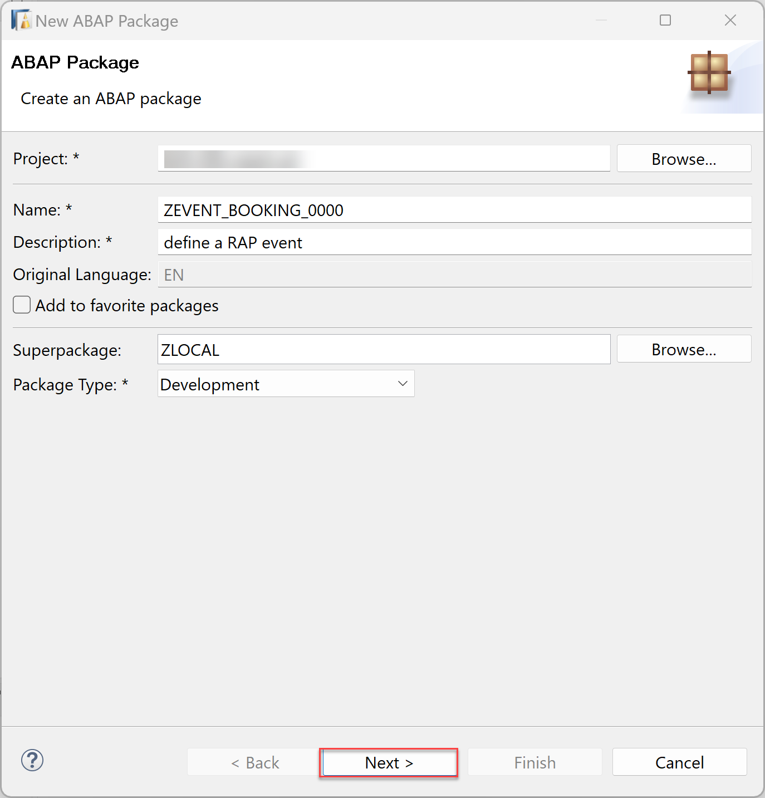Click the 'Superpackage:' label

coord(67,350)
